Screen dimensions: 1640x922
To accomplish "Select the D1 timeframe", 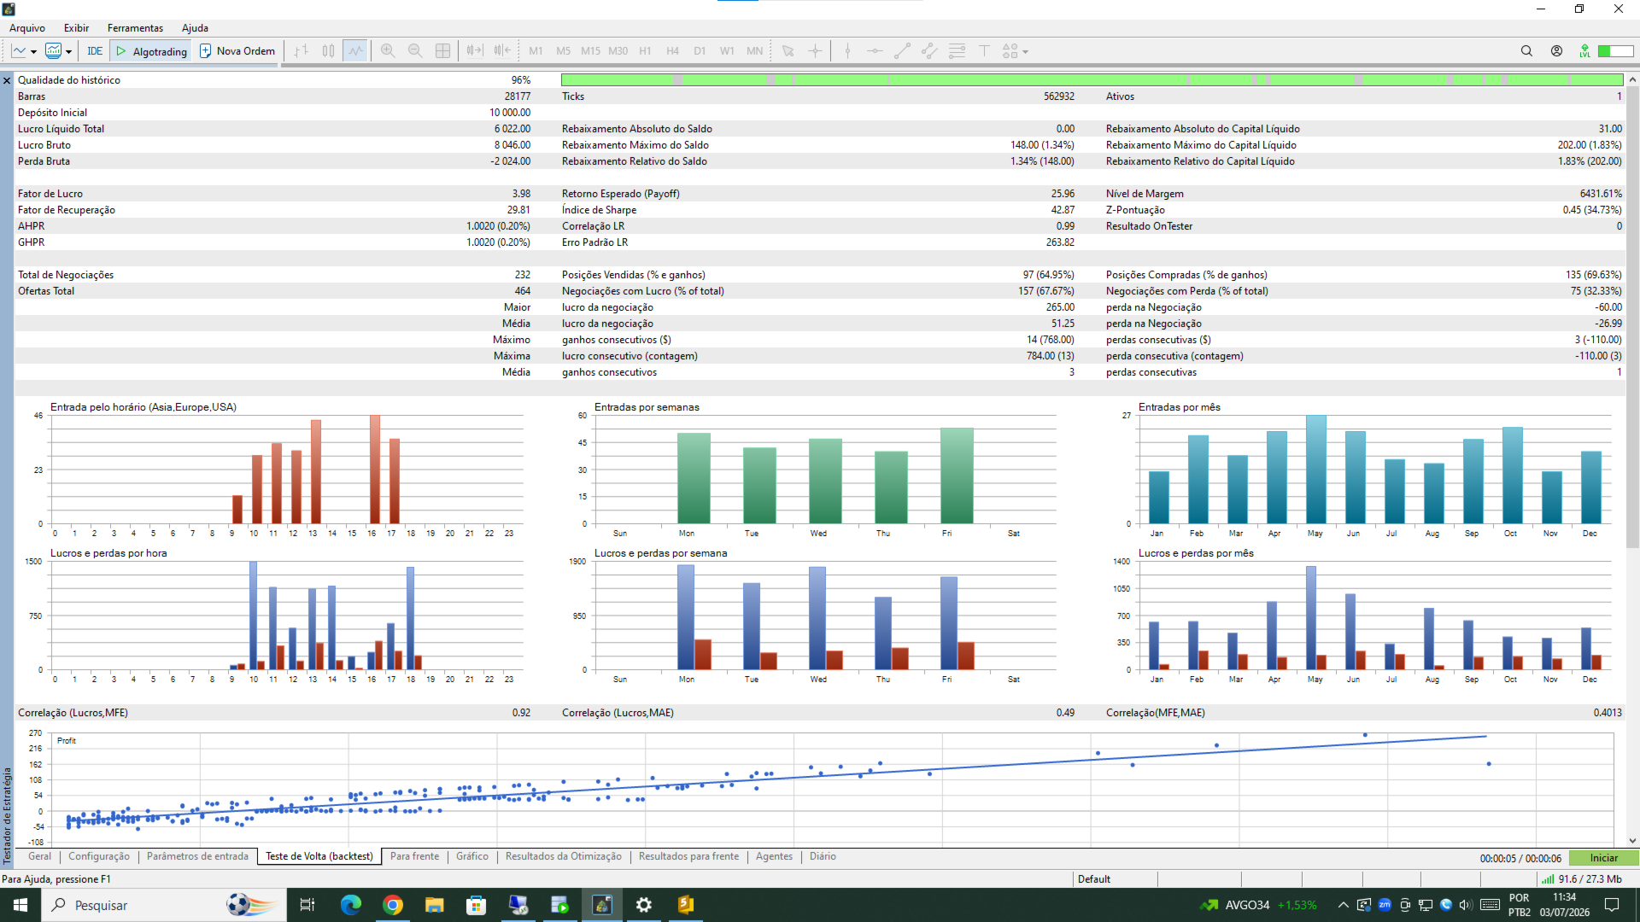I will [x=700, y=51].
